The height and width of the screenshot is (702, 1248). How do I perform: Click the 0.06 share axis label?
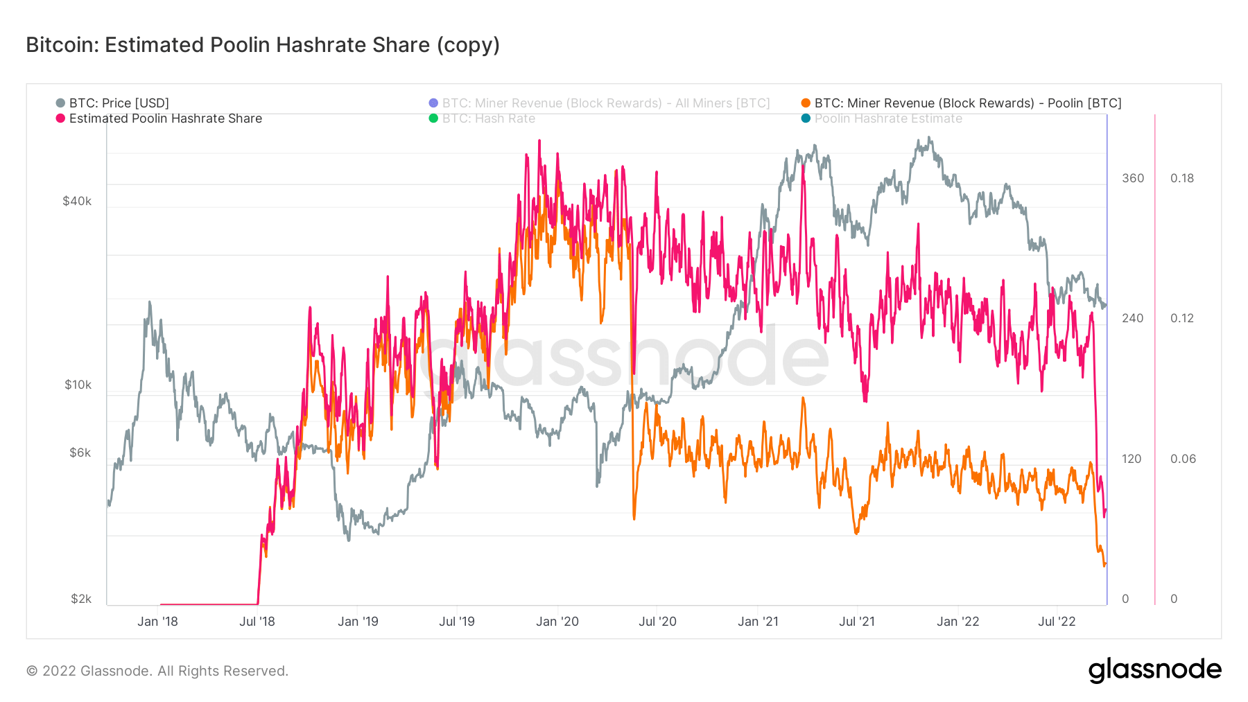click(1183, 459)
